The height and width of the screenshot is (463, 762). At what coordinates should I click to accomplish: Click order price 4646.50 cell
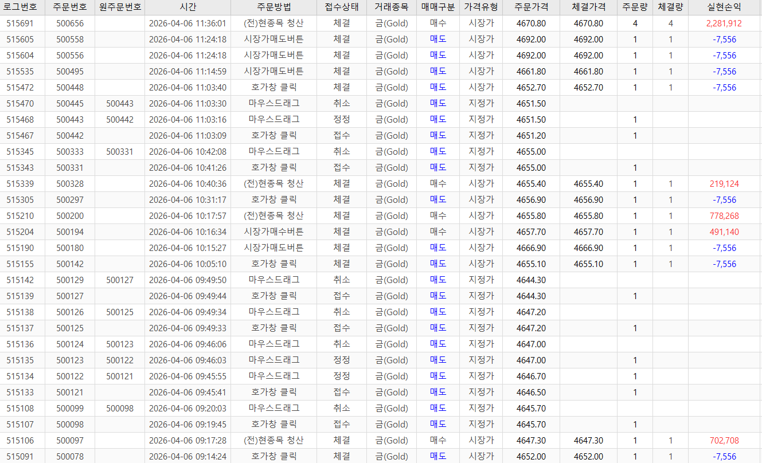pyautogui.click(x=531, y=393)
